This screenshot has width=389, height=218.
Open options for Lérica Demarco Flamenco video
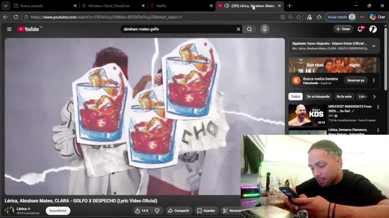pyautogui.click(x=378, y=130)
